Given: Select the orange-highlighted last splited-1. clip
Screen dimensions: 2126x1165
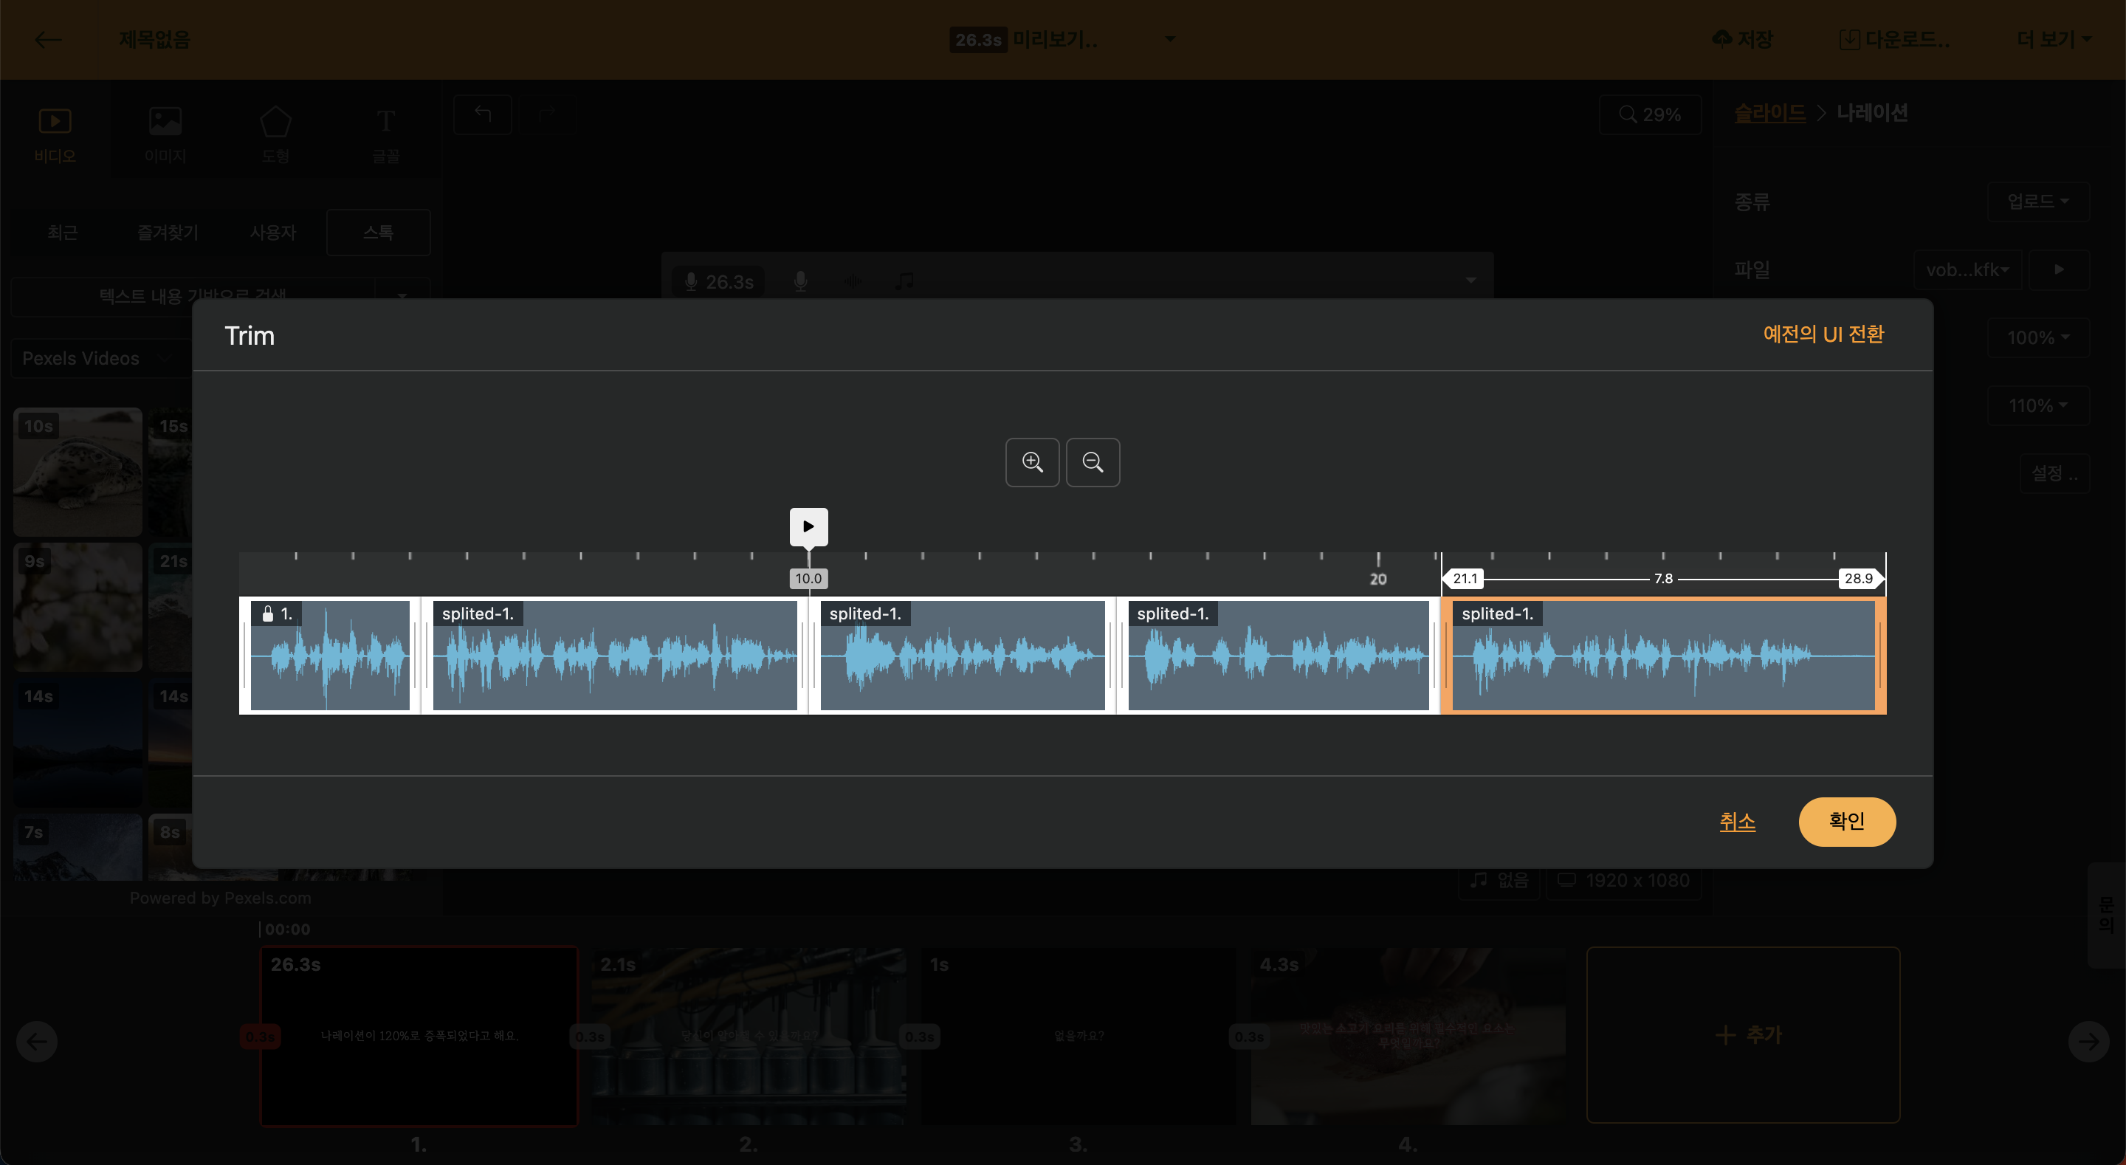Looking at the screenshot, I should coord(1663,656).
